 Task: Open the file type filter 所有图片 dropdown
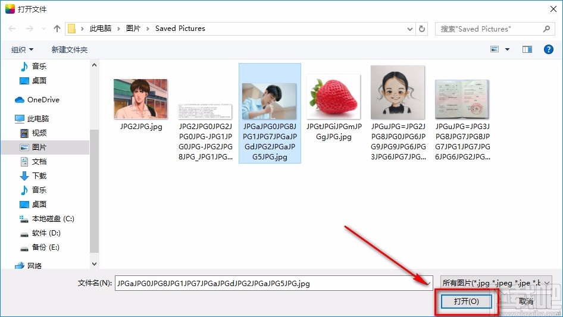point(496,283)
